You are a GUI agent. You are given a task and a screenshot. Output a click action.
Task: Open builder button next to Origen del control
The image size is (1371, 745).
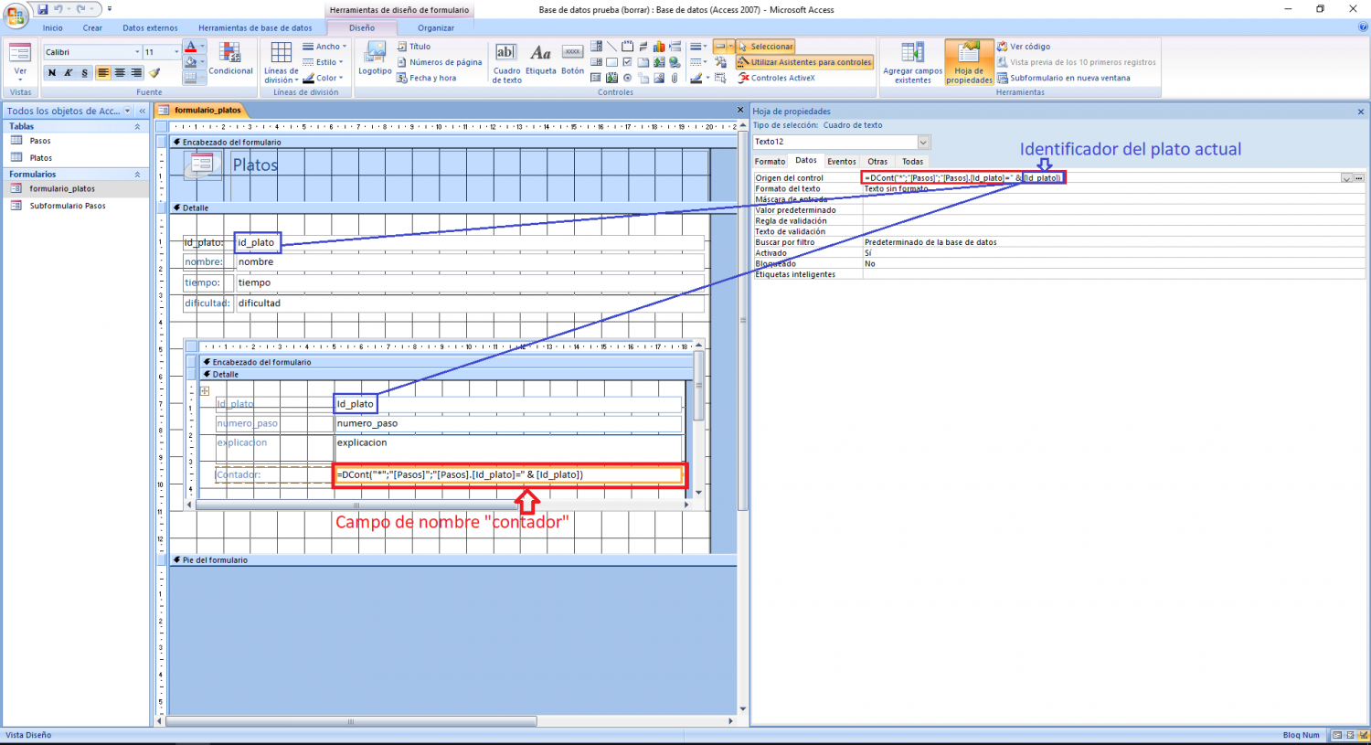[x=1359, y=178]
